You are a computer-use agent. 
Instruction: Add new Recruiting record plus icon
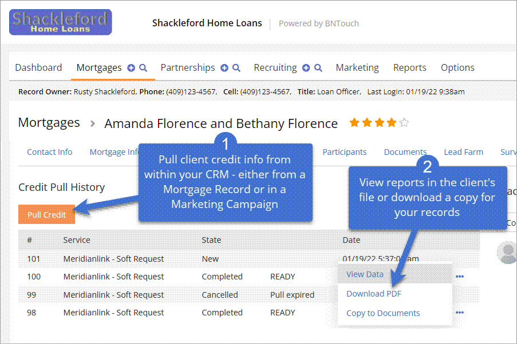coord(306,67)
